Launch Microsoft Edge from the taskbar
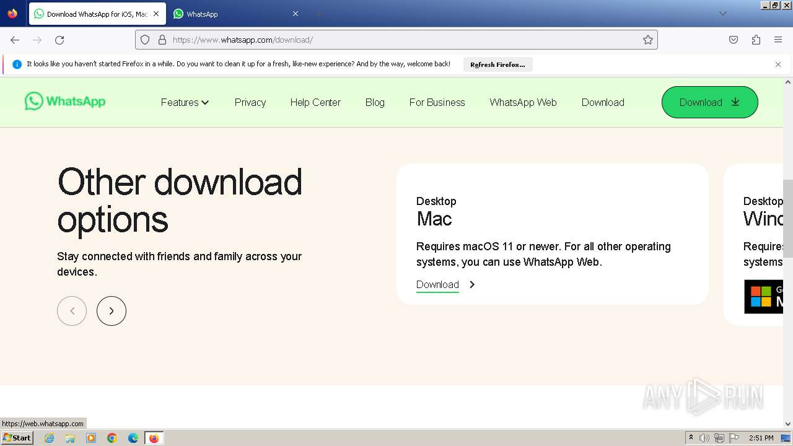The height and width of the screenshot is (446, 793). pos(133,438)
